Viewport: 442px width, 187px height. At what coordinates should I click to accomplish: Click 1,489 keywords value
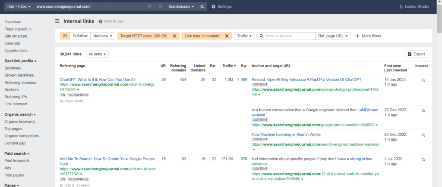[242, 80]
